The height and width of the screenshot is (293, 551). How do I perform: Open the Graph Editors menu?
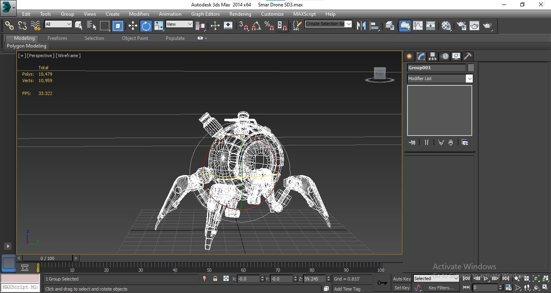(205, 14)
